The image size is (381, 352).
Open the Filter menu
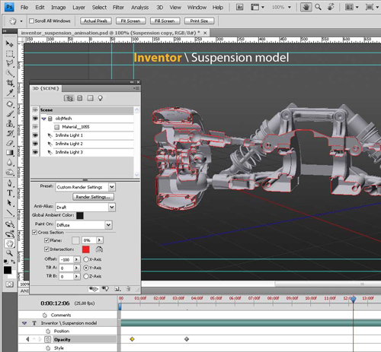pos(118,8)
